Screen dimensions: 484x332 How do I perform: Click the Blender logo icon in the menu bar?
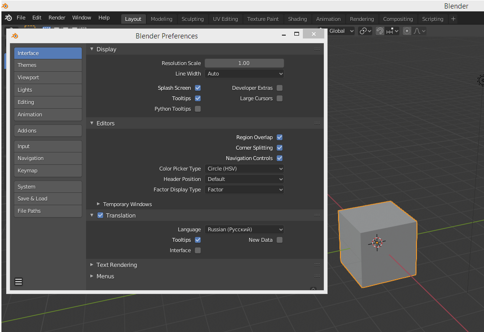(x=9, y=18)
